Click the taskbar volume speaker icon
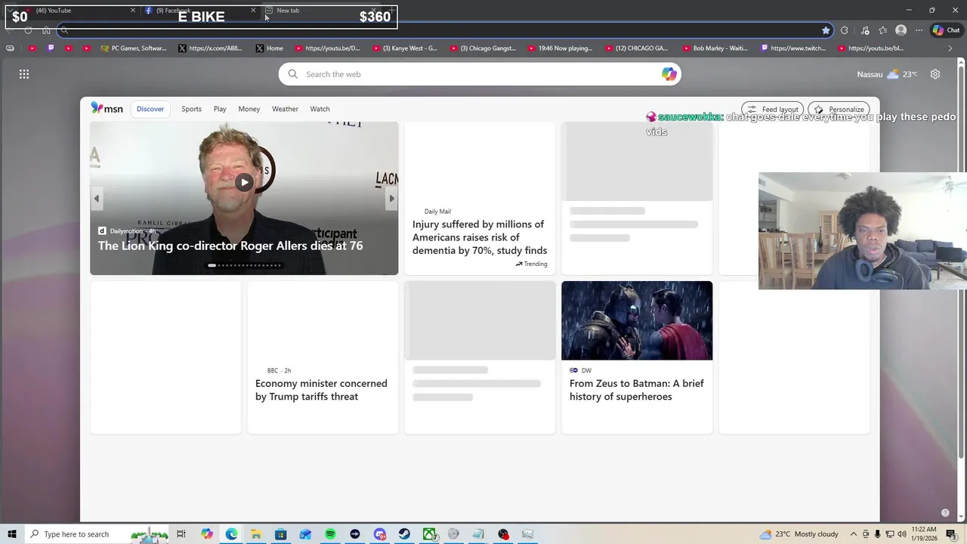967x544 pixels. (901, 534)
